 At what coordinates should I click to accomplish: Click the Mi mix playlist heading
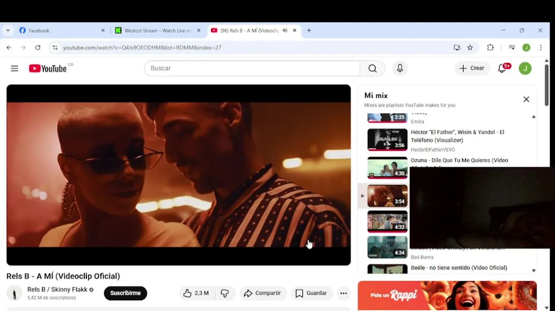(x=376, y=95)
